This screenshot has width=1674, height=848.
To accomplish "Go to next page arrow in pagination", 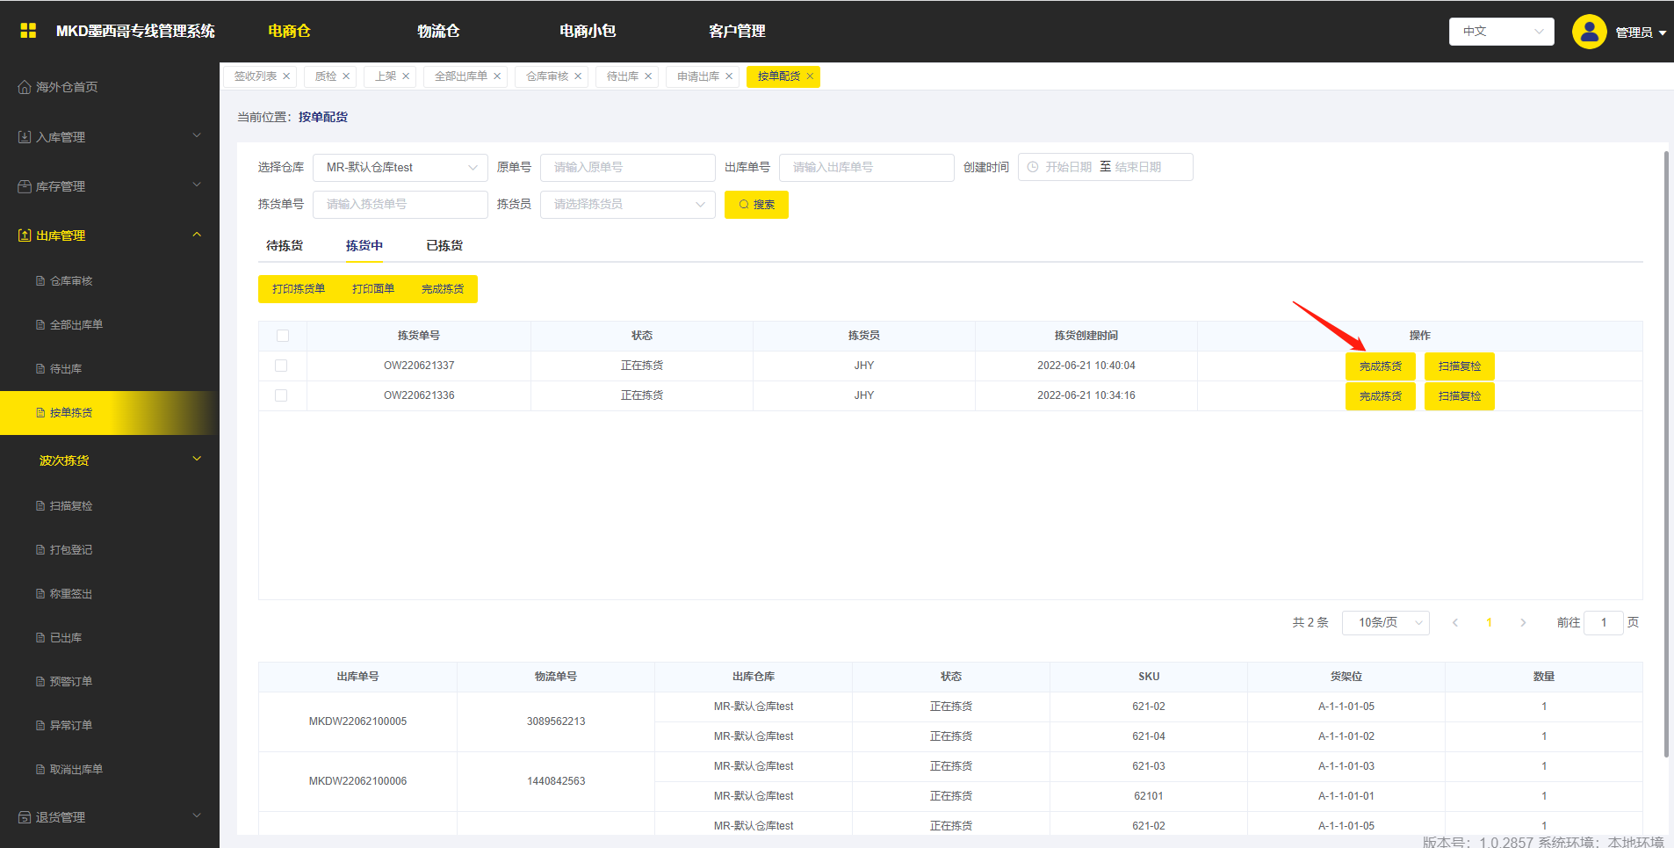I will [1523, 623].
